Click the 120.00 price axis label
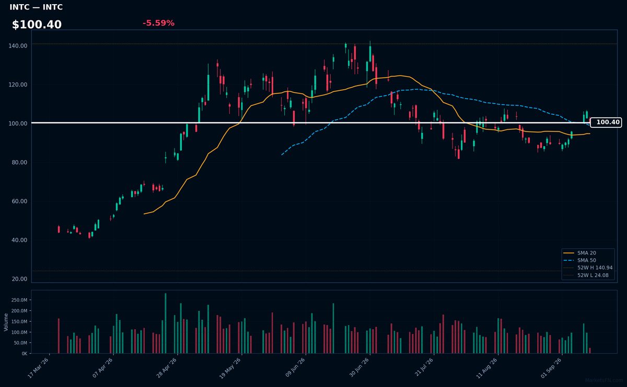 tap(18, 84)
